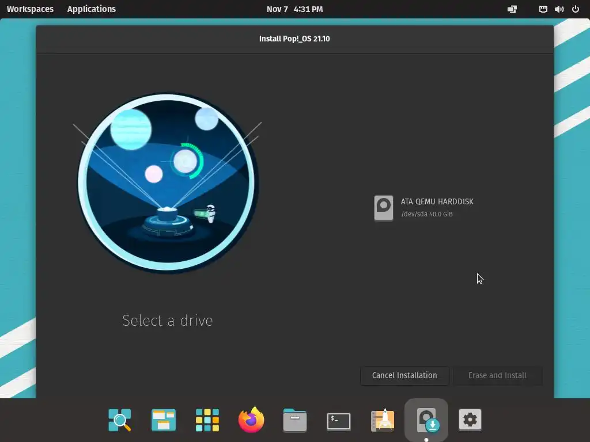
Task: Open the volume control in top bar
Action: (x=559, y=9)
